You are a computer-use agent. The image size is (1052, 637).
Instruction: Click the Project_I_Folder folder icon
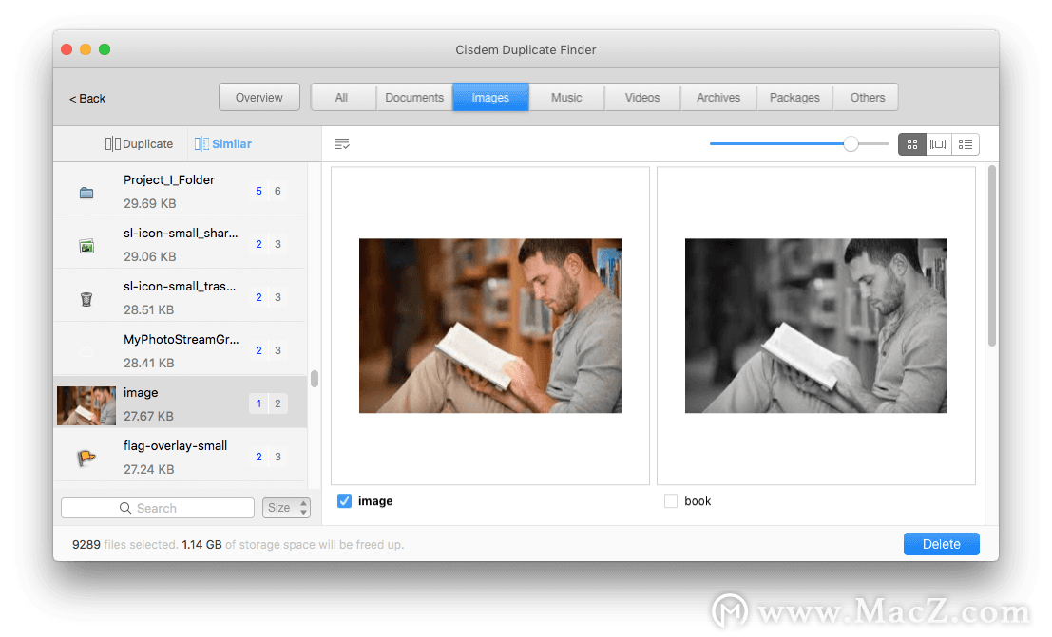[x=86, y=193]
